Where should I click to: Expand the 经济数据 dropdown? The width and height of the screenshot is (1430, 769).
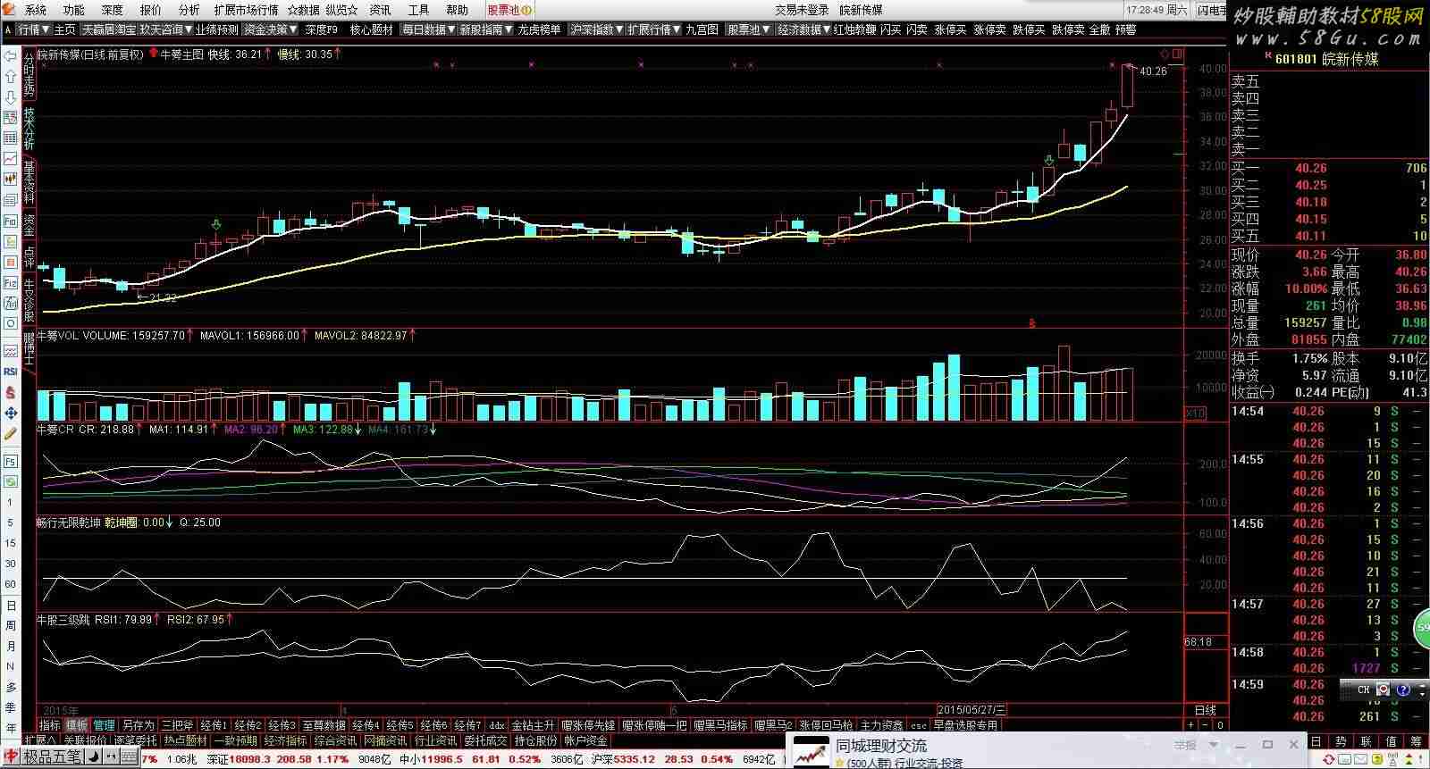(804, 29)
